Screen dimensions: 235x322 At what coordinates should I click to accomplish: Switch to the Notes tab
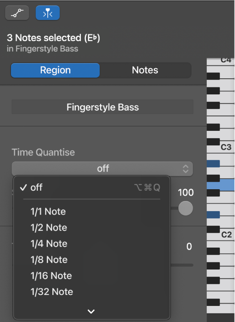pyautogui.click(x=145, y=70)
